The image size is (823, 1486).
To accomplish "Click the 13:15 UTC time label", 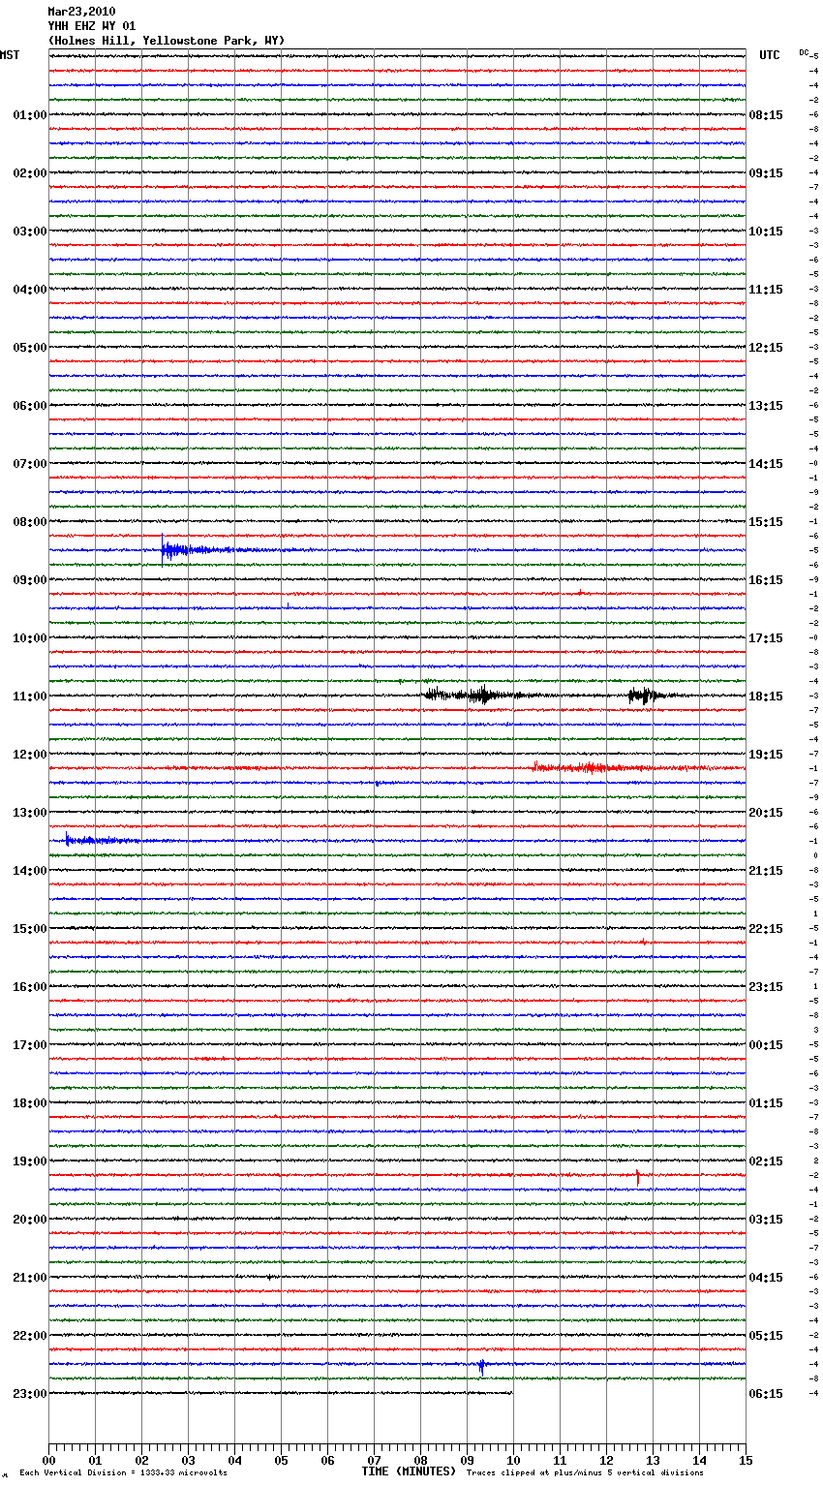I will [x=766, y=406].
